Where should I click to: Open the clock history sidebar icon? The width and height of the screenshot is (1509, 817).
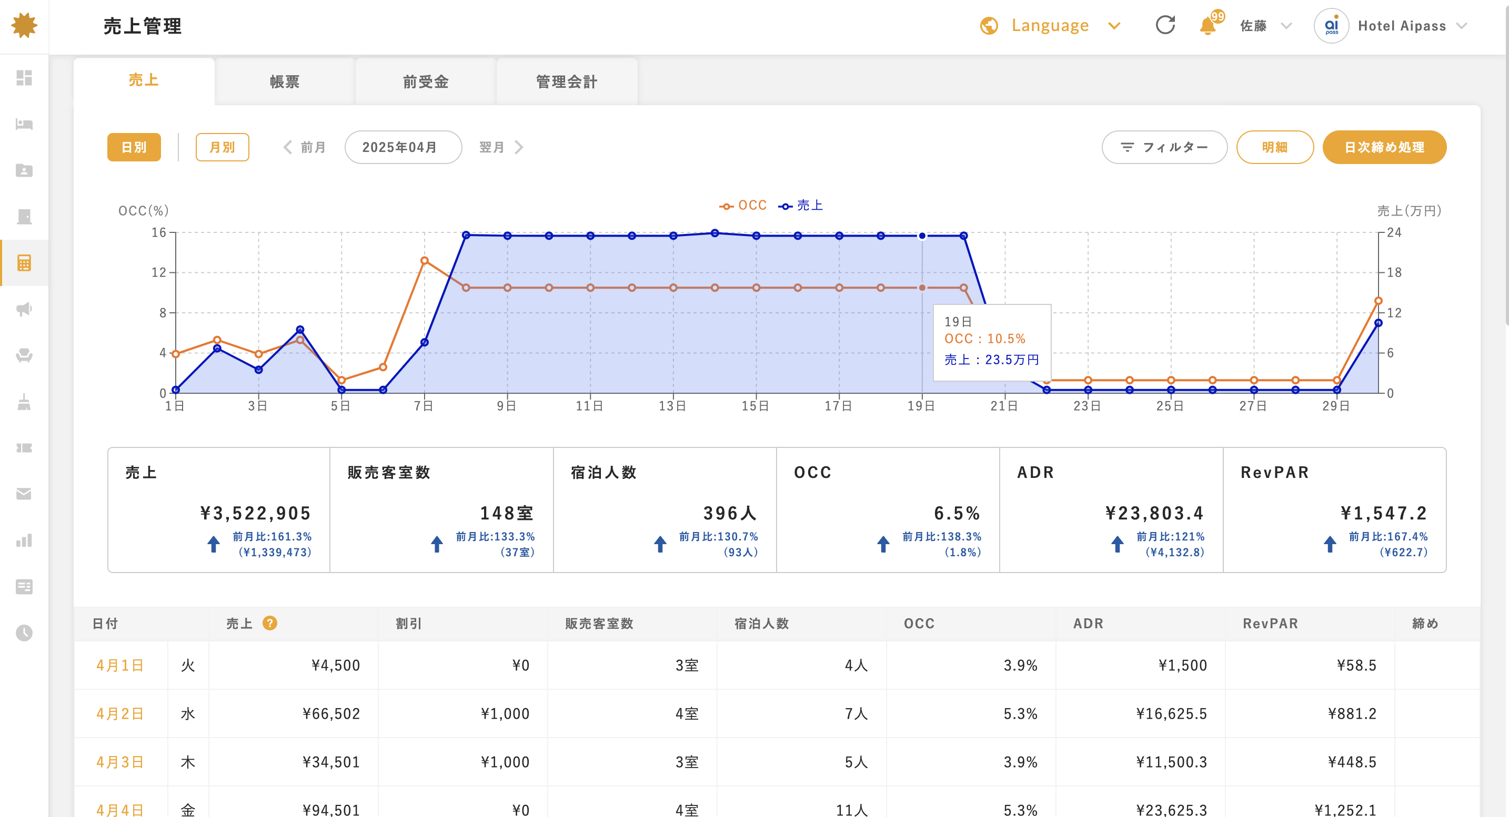pos(24,632)
